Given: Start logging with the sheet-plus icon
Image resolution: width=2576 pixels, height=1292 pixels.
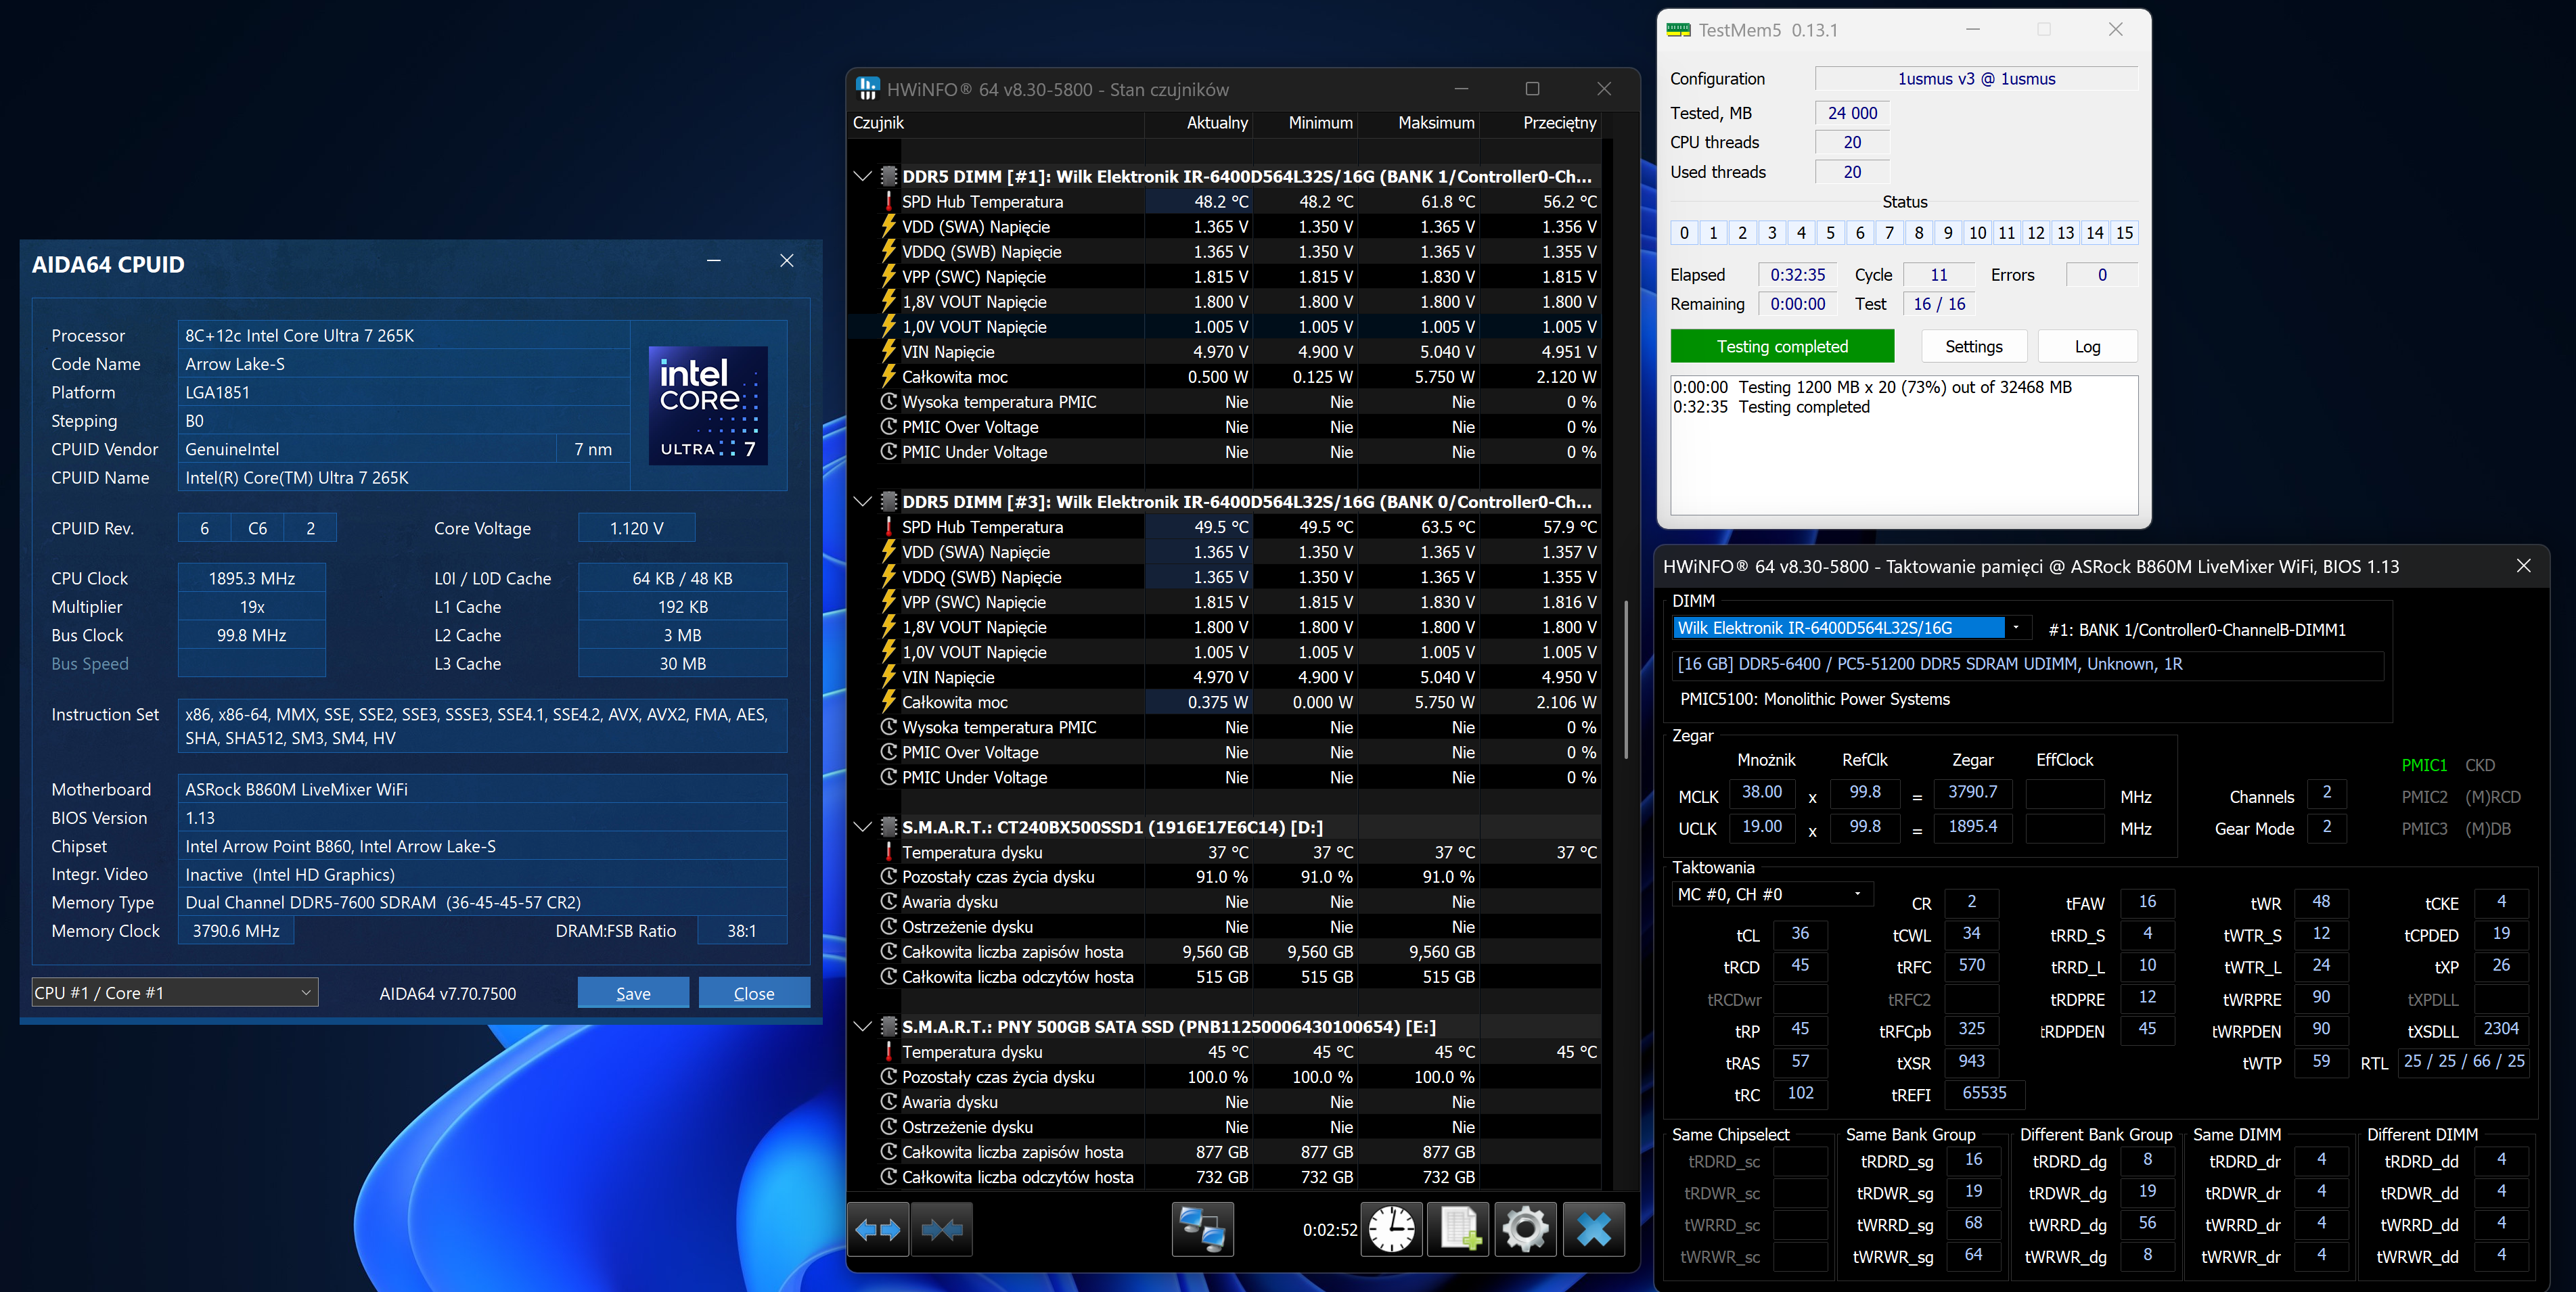Looking at the screenshot, I should point(1458,1229).
